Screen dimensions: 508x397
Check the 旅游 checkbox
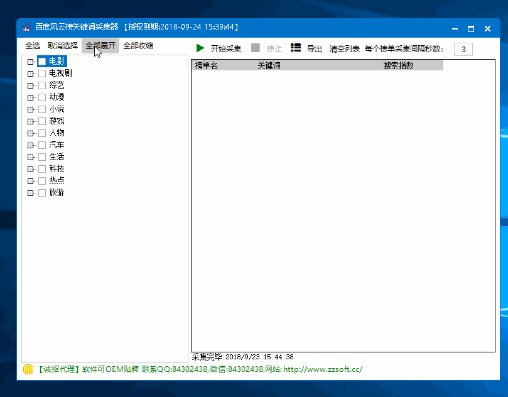click(x=41, y=192)
